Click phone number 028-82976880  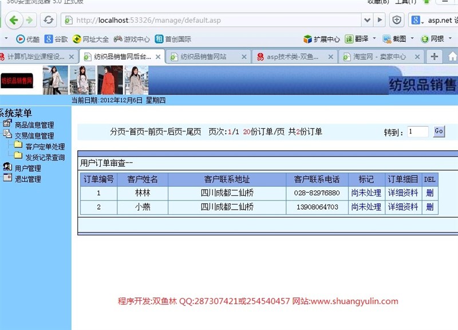tap(317, 193)
